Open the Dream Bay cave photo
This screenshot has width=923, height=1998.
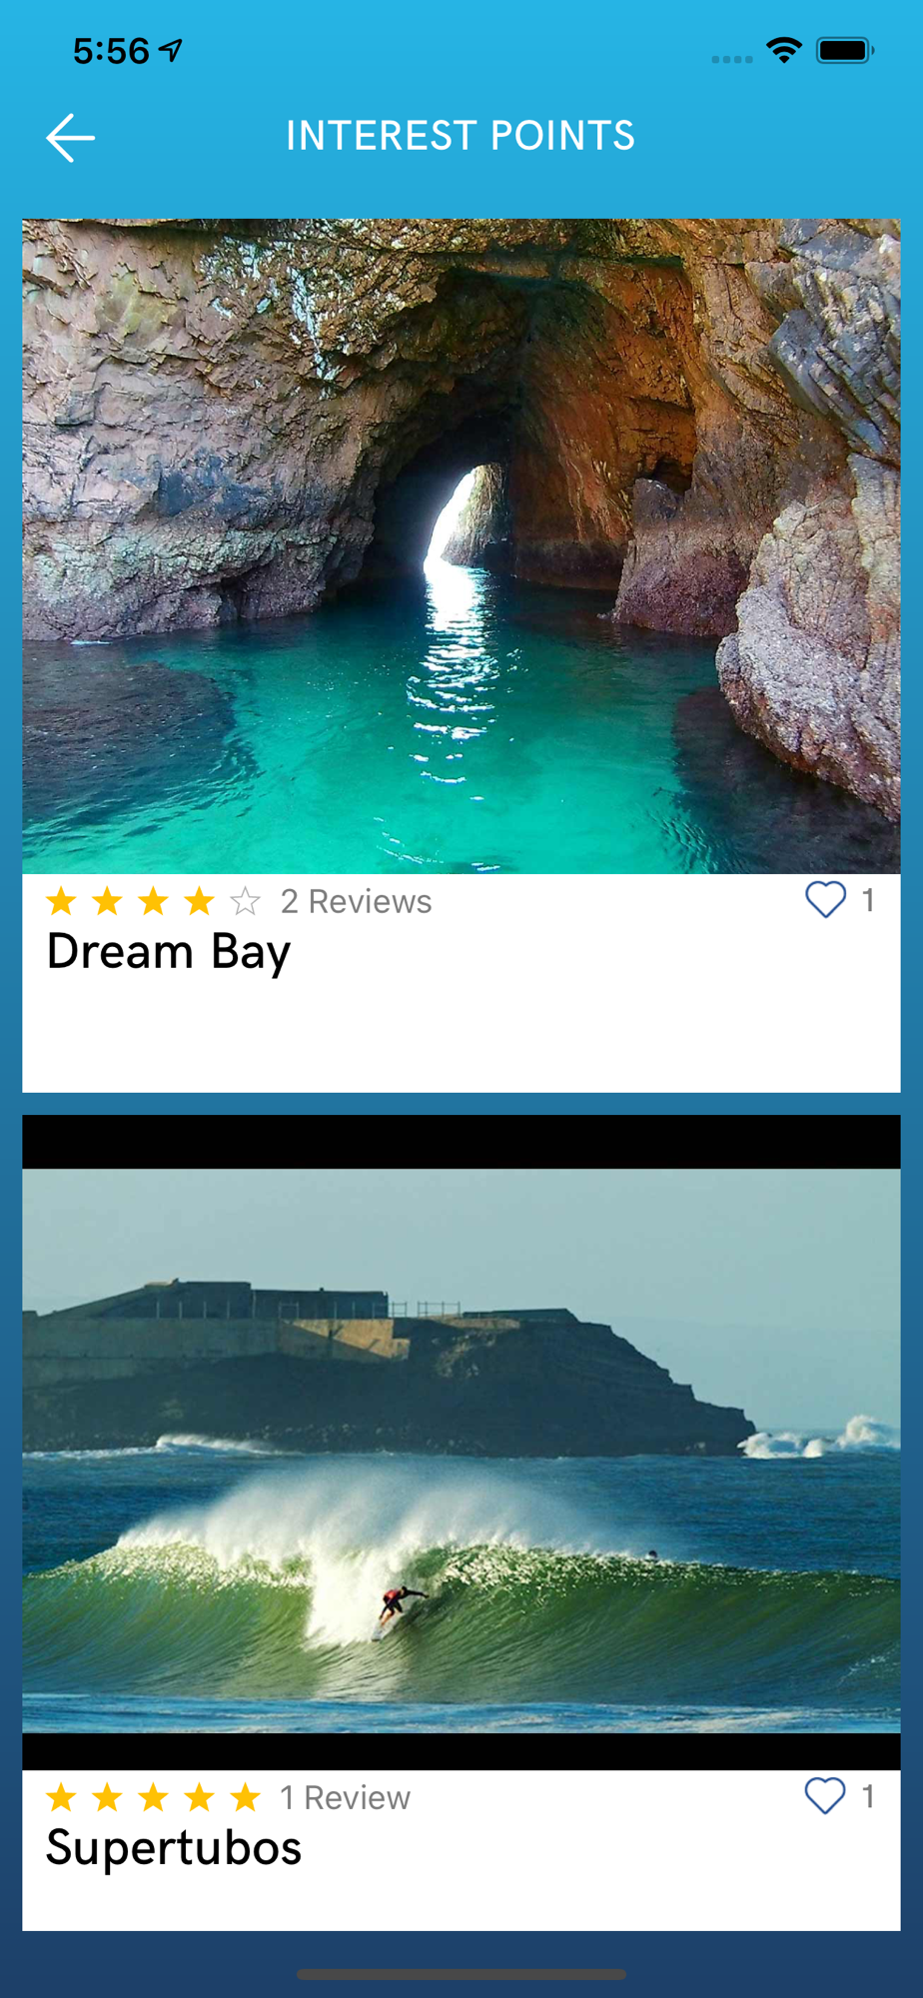click(461, 546)
